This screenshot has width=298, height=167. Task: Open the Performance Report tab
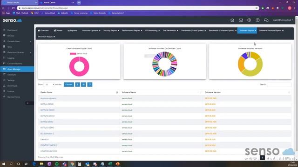(131, 31)
